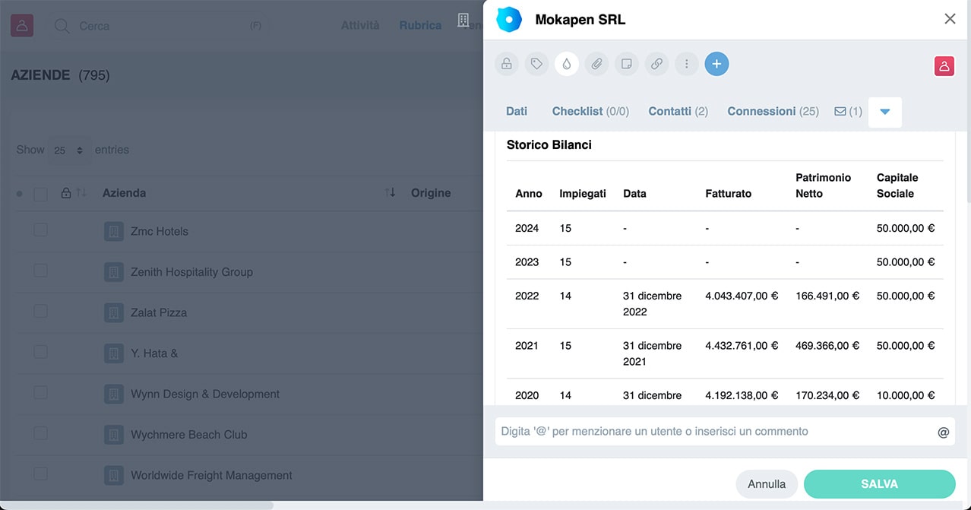Click the blue plus add button

coord(716,65)
